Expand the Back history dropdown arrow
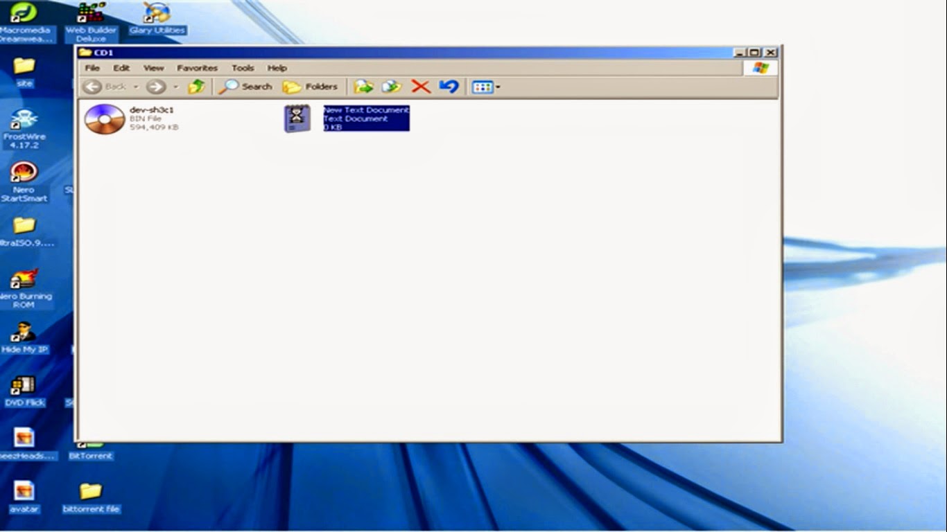 pos(136,87)
